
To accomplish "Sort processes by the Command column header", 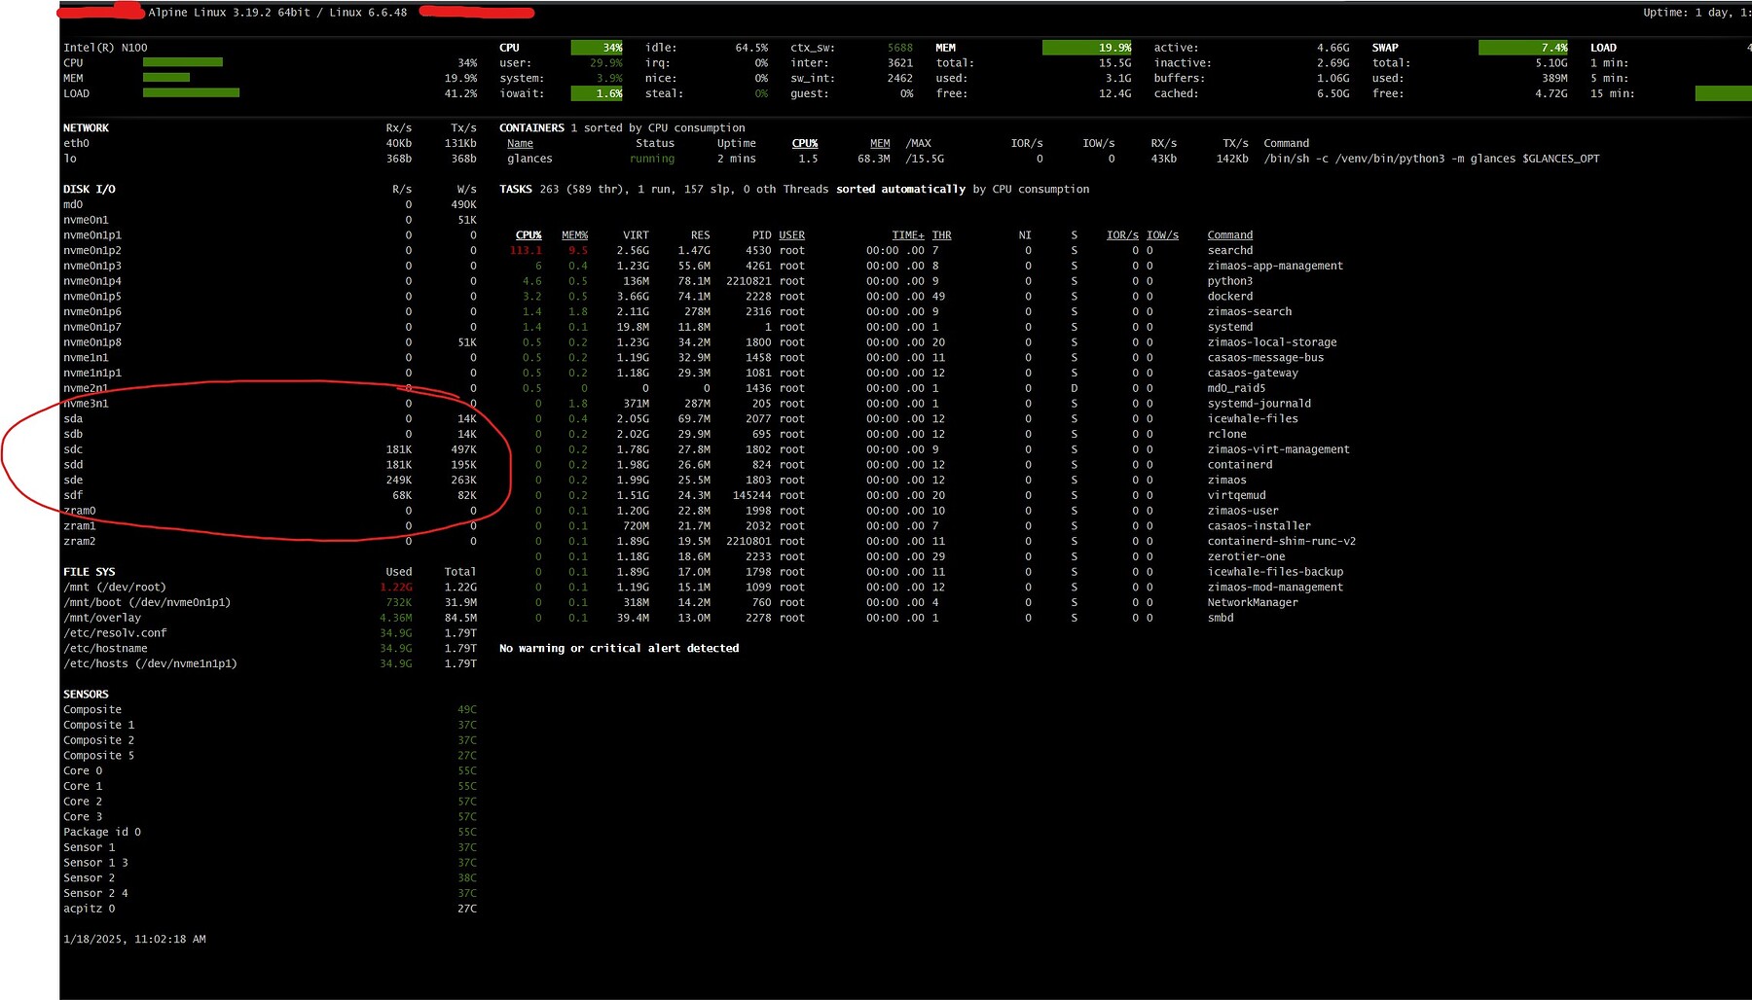I will (x=1230, y=235).
